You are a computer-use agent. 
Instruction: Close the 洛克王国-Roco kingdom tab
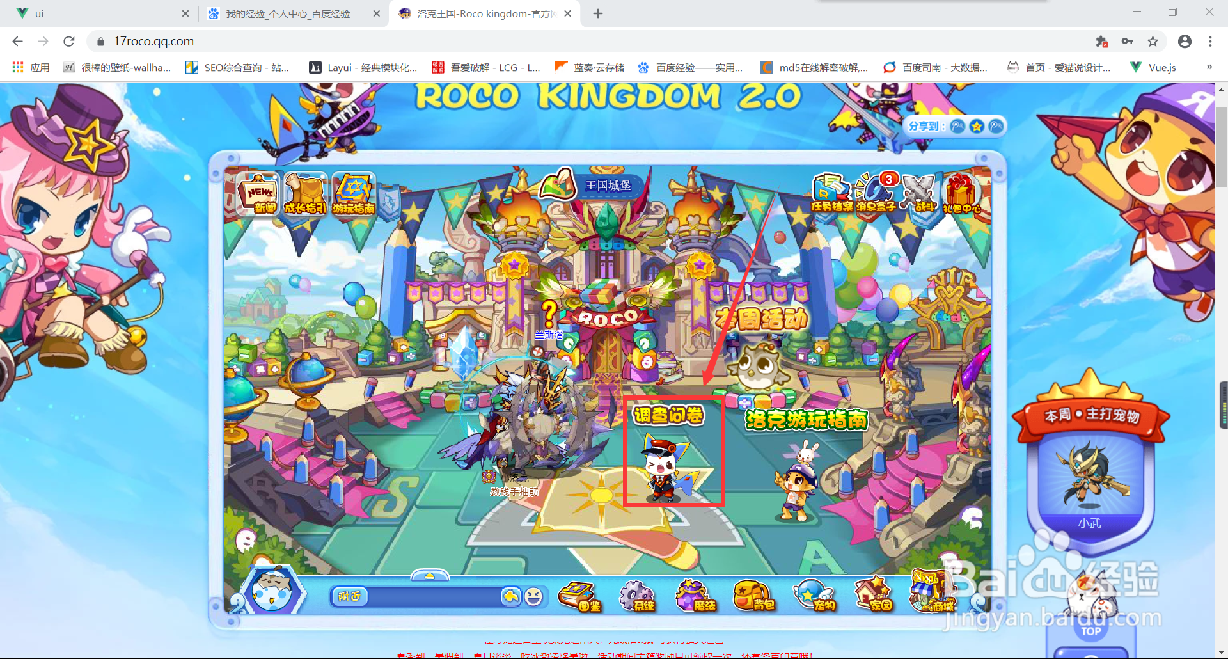[568, 13]
